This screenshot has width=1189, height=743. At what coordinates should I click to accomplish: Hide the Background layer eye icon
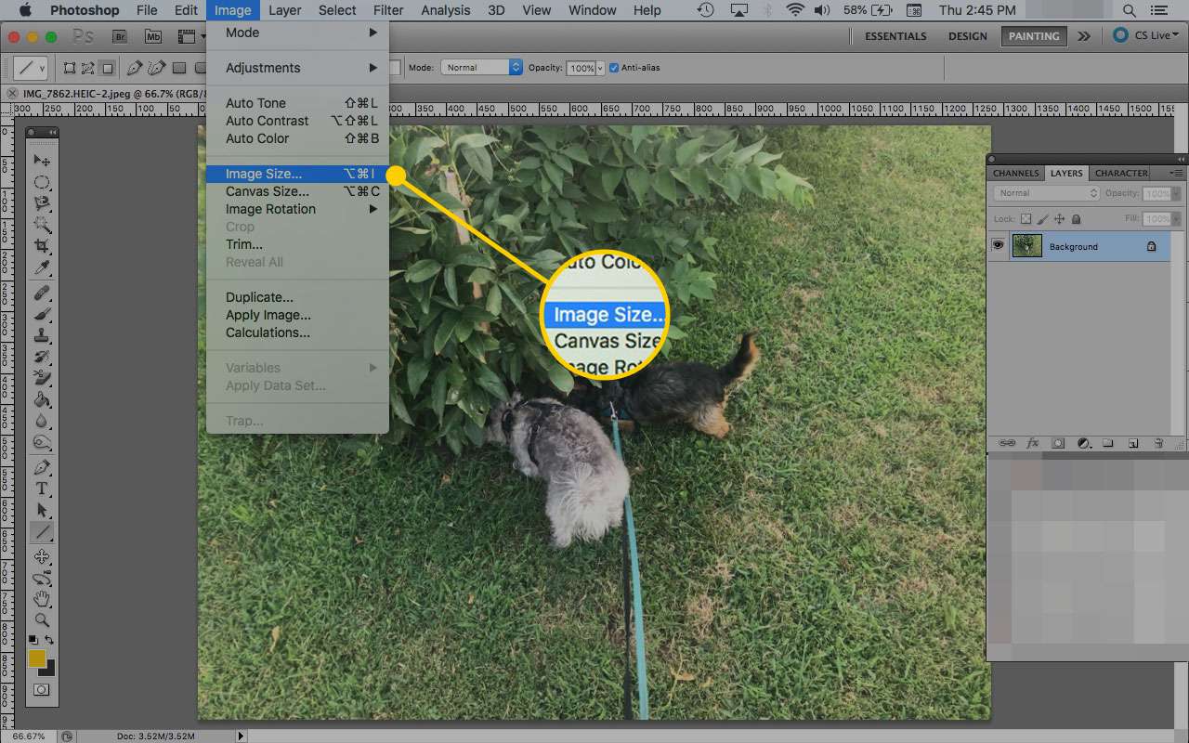[x=998, y=246]
